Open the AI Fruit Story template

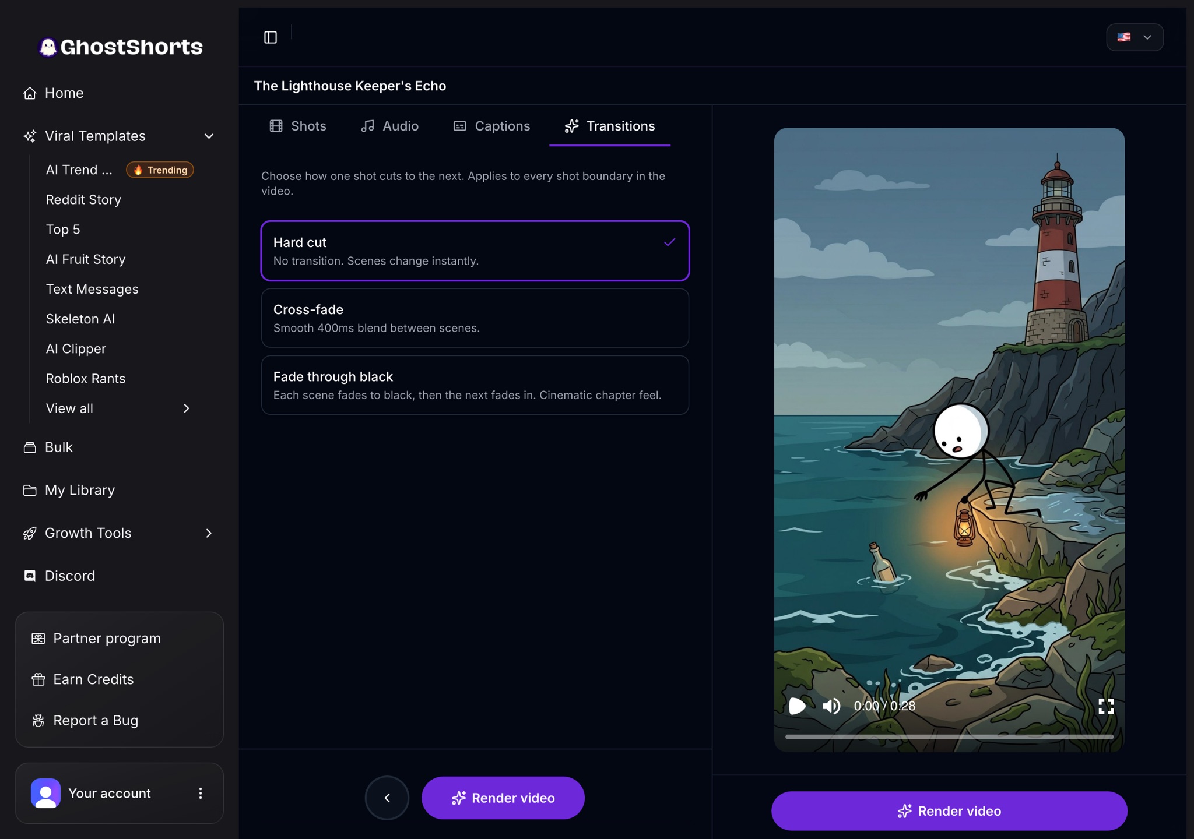click(x=86, y=259)
